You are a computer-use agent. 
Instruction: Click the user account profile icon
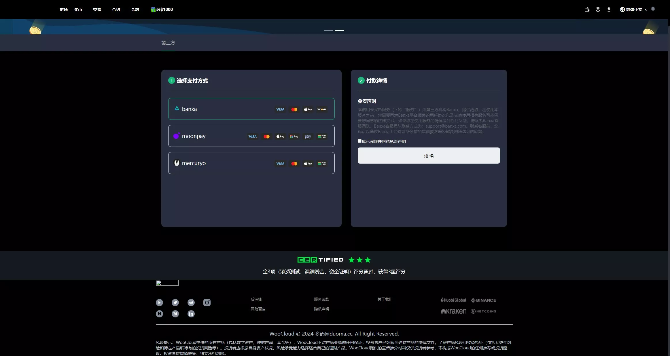[598, 10]
